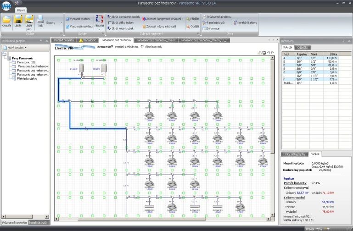Expand Soubor group dialog launcher
The width and height of the screenshot is (353, 231).
pyautogui.click(x=62, y=34)
